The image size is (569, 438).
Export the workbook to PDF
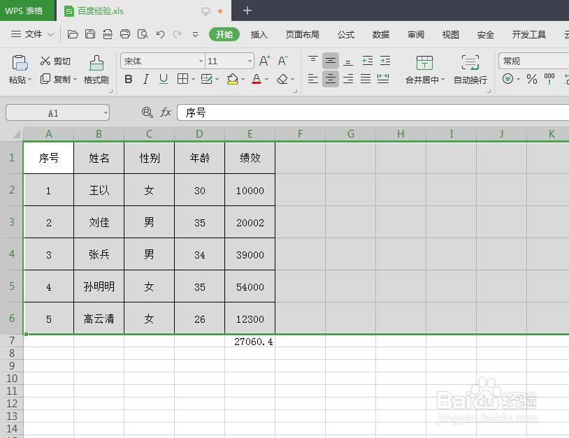(108, 33)
